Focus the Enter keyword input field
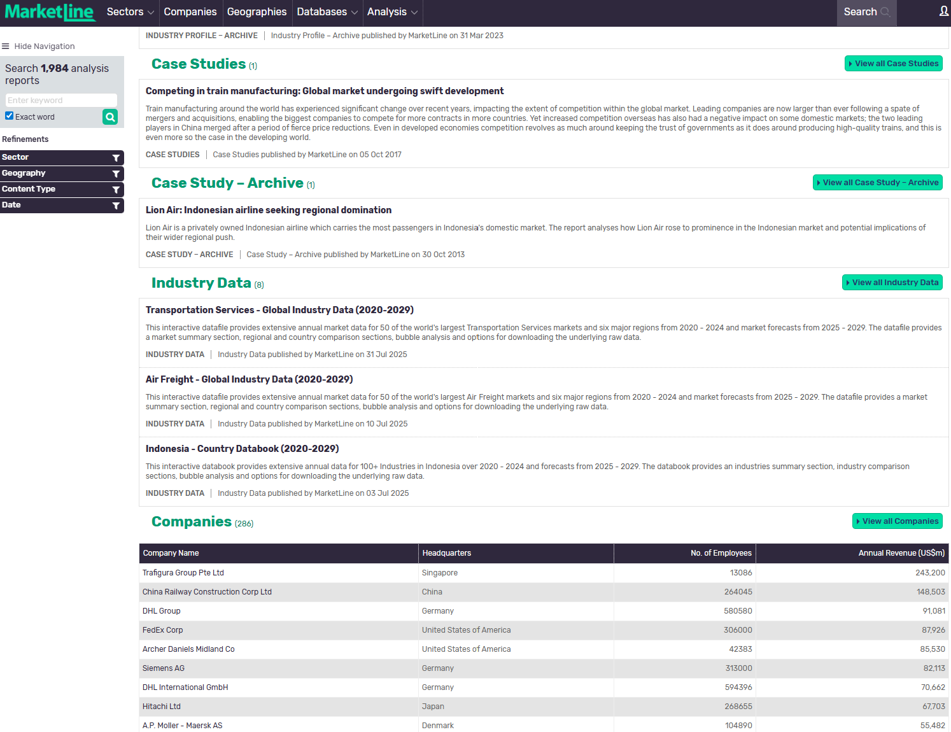 click(61, 101)
